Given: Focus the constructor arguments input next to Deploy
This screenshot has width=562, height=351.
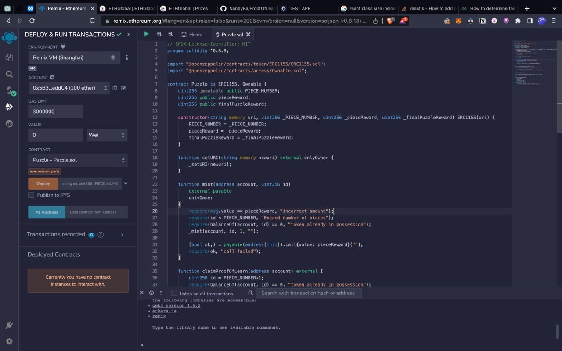Looking at the screenshot, I should tap(90, 183).
